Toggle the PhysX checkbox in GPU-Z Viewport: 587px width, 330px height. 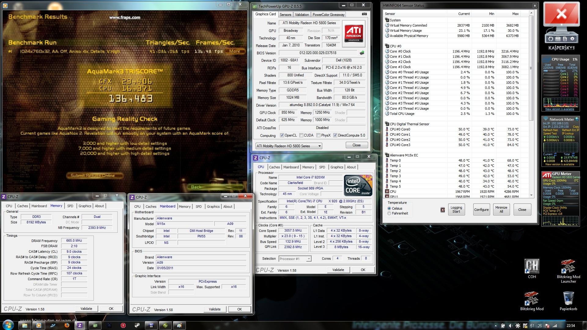(x=318, y=135)
